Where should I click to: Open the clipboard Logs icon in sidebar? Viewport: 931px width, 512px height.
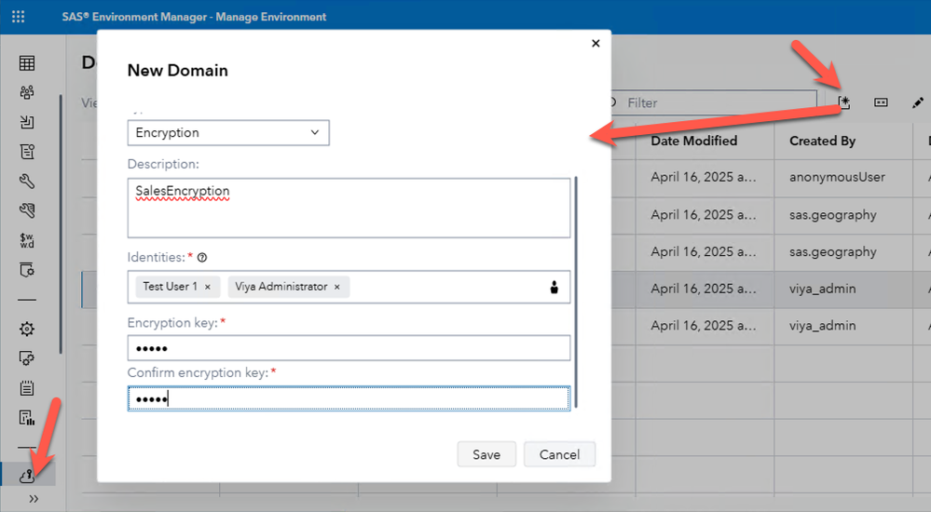[x=27, y=388]
